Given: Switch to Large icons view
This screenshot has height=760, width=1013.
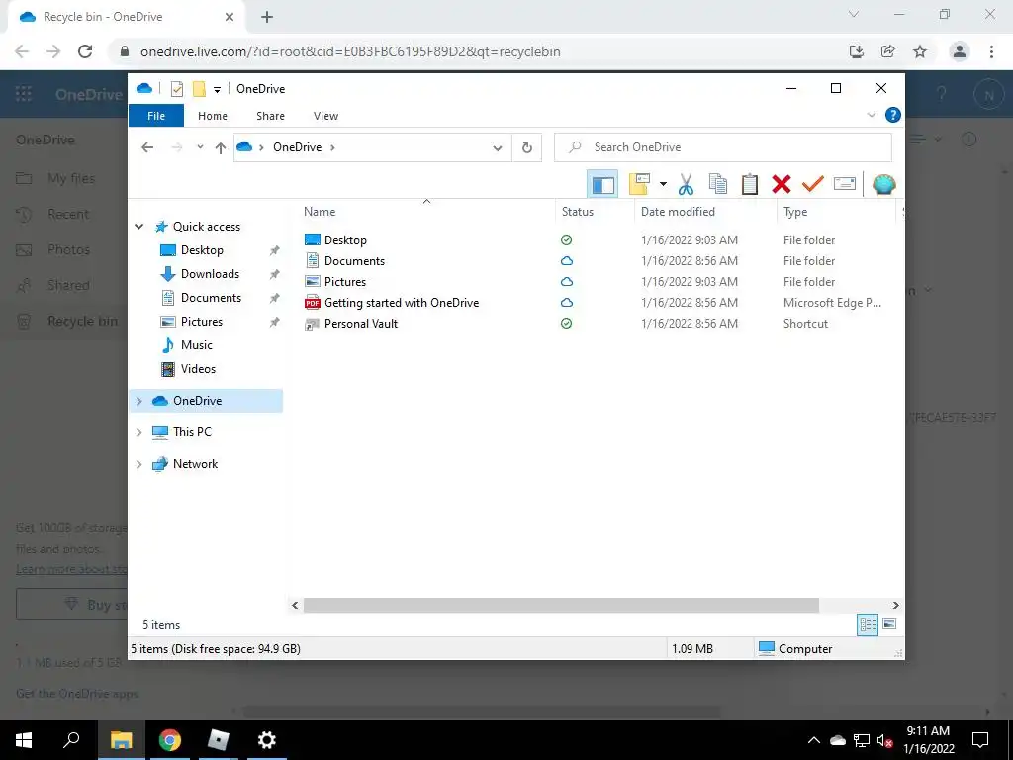Looking at the screenshot, I should (x=889, y=625).
